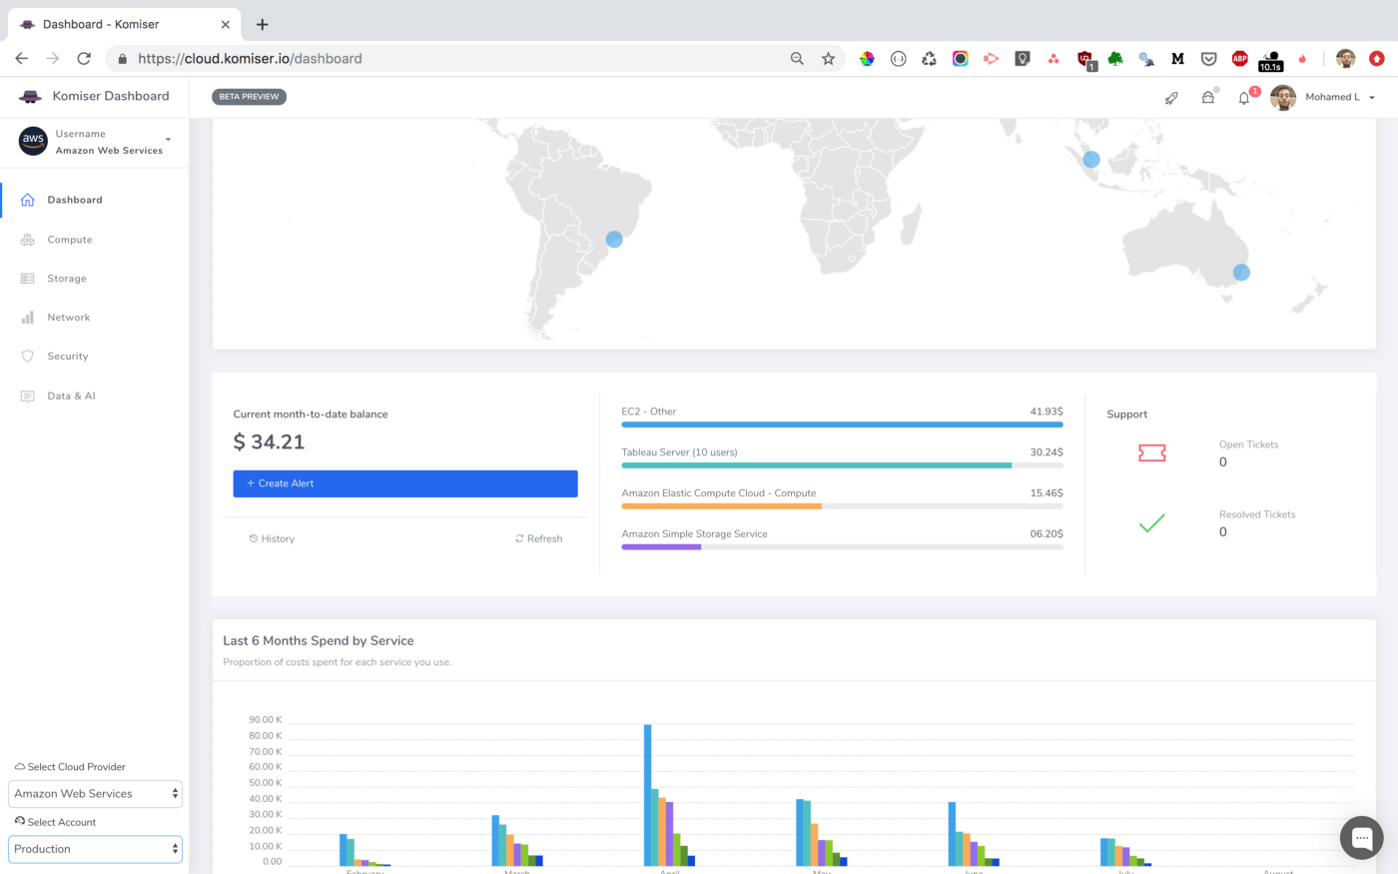Screen dimensions: 1398x874
Task: Click the EC2 - Other cost bar
Action: [842, 425]
